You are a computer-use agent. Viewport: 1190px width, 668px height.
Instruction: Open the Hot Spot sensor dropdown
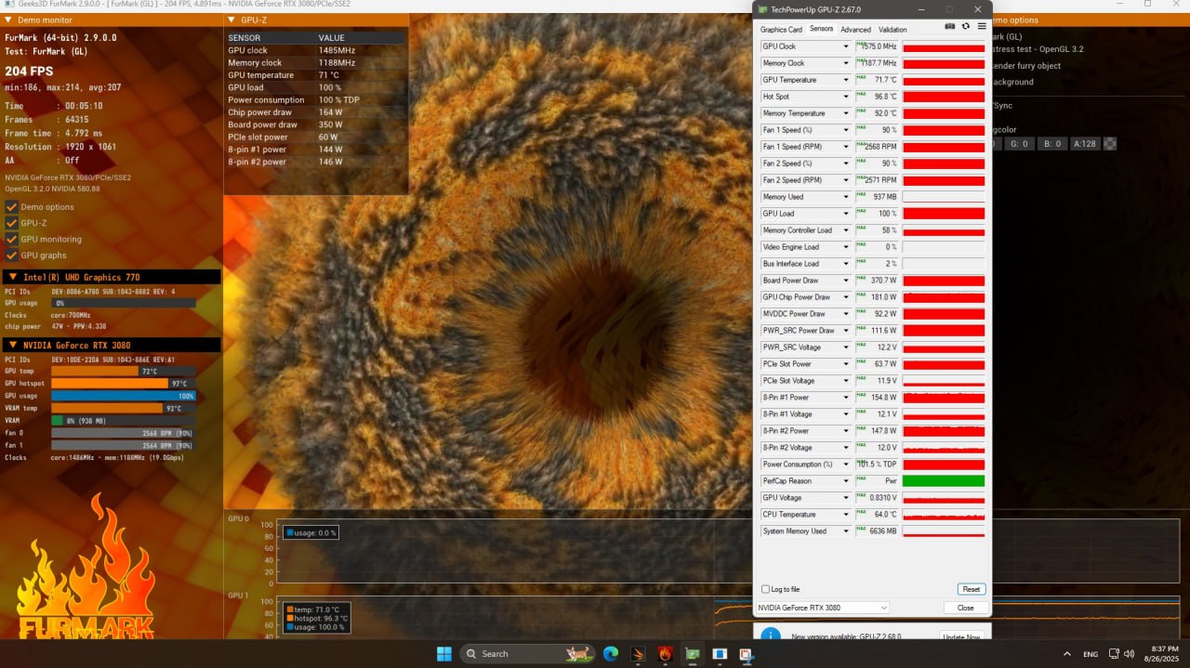pos(846,97)
